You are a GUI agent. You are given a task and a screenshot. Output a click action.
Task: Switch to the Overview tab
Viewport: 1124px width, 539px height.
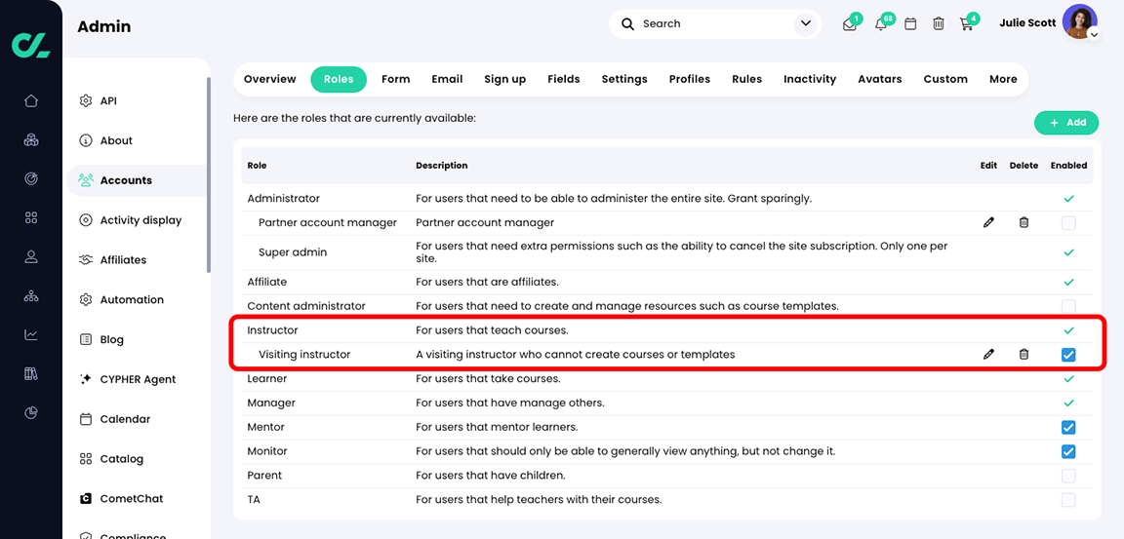(x=269, y=80)
